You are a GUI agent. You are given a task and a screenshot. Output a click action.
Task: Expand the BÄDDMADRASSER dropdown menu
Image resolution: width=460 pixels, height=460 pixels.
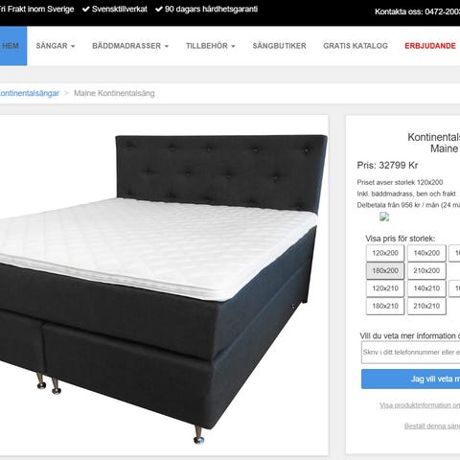130,46
